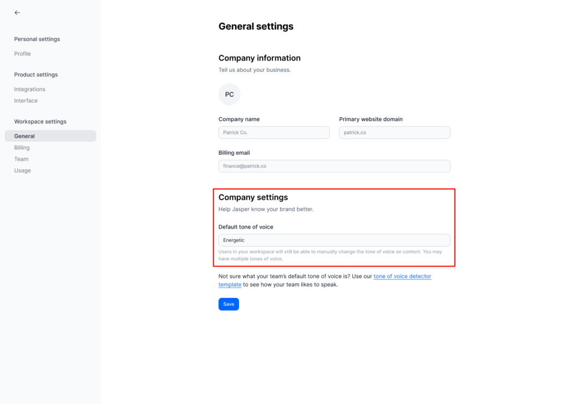Image resolution: width=568 pixels, height=404 pixels.
Task: Click the Product settings heading
Action: click(x=36, y=75)
